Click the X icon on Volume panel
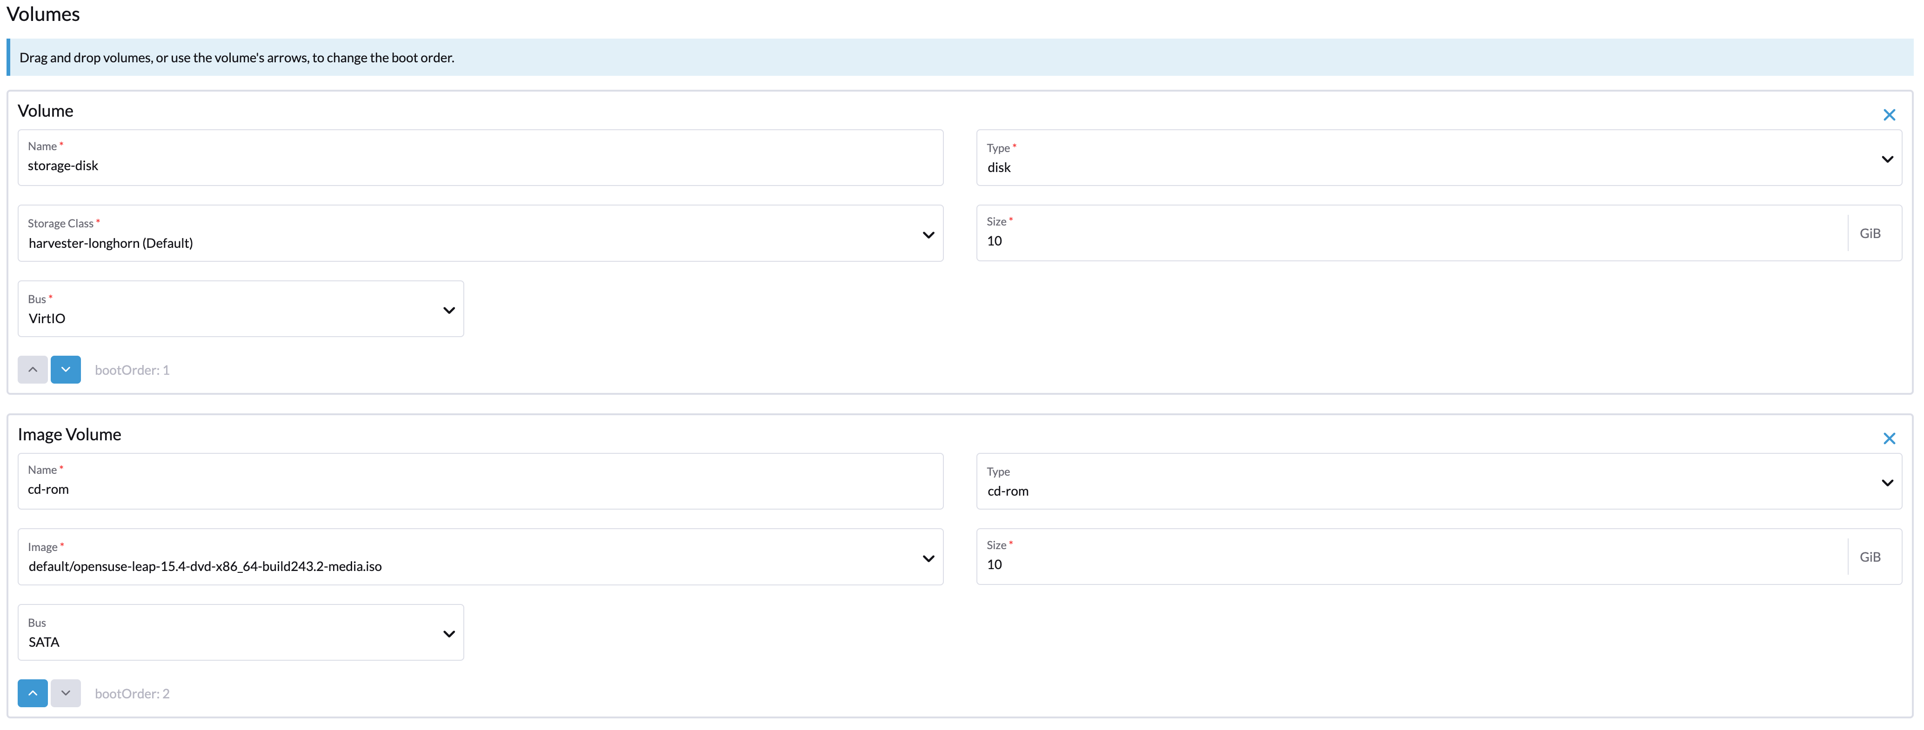1924x730 pixels. click(1890, 114)
